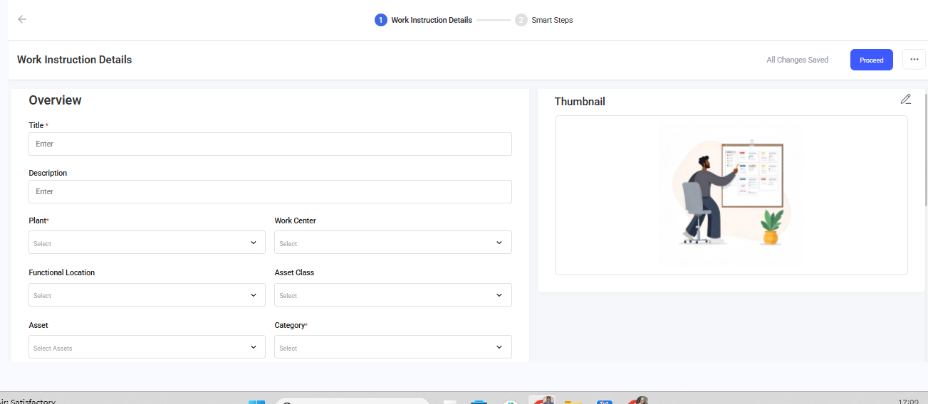This screenshot has height=404, width=928.
Task: Open the three-dot more options menu
Action: pyautogui.click(x=914, y=60)
